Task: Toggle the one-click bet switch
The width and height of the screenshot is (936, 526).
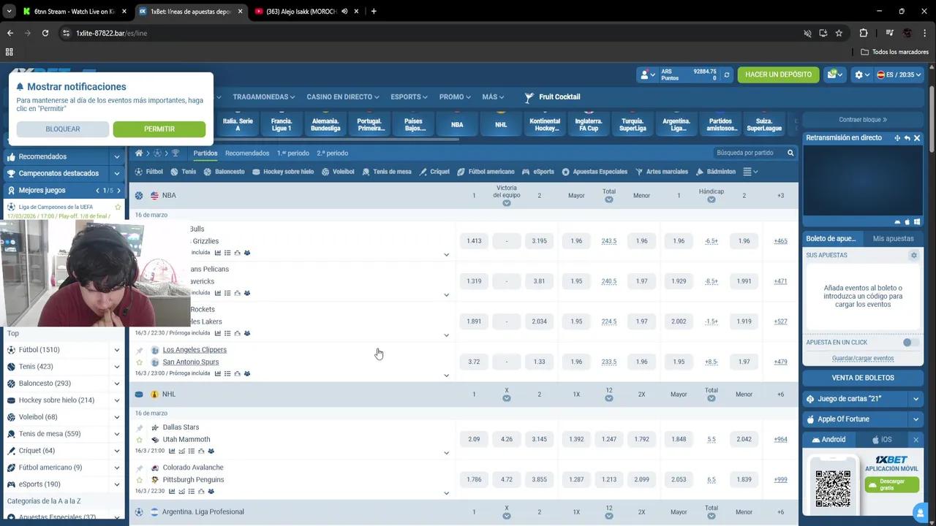Action: coord(910,343)
